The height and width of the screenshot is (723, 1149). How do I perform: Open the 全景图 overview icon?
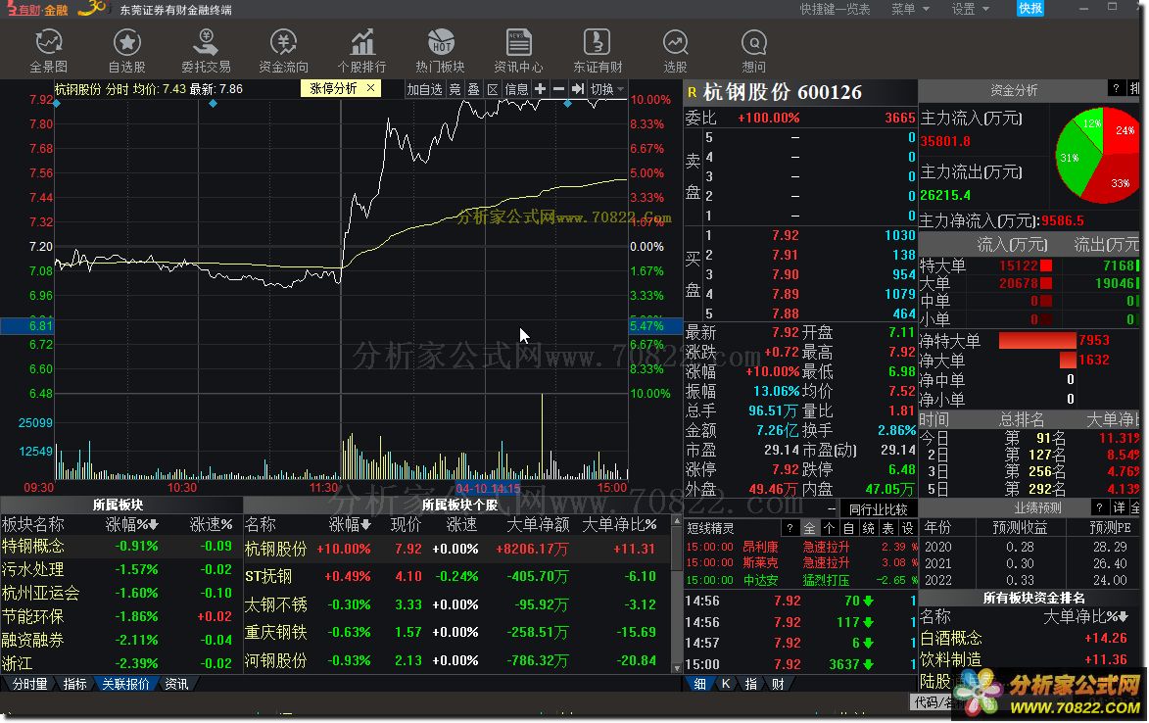pos(48,51)
